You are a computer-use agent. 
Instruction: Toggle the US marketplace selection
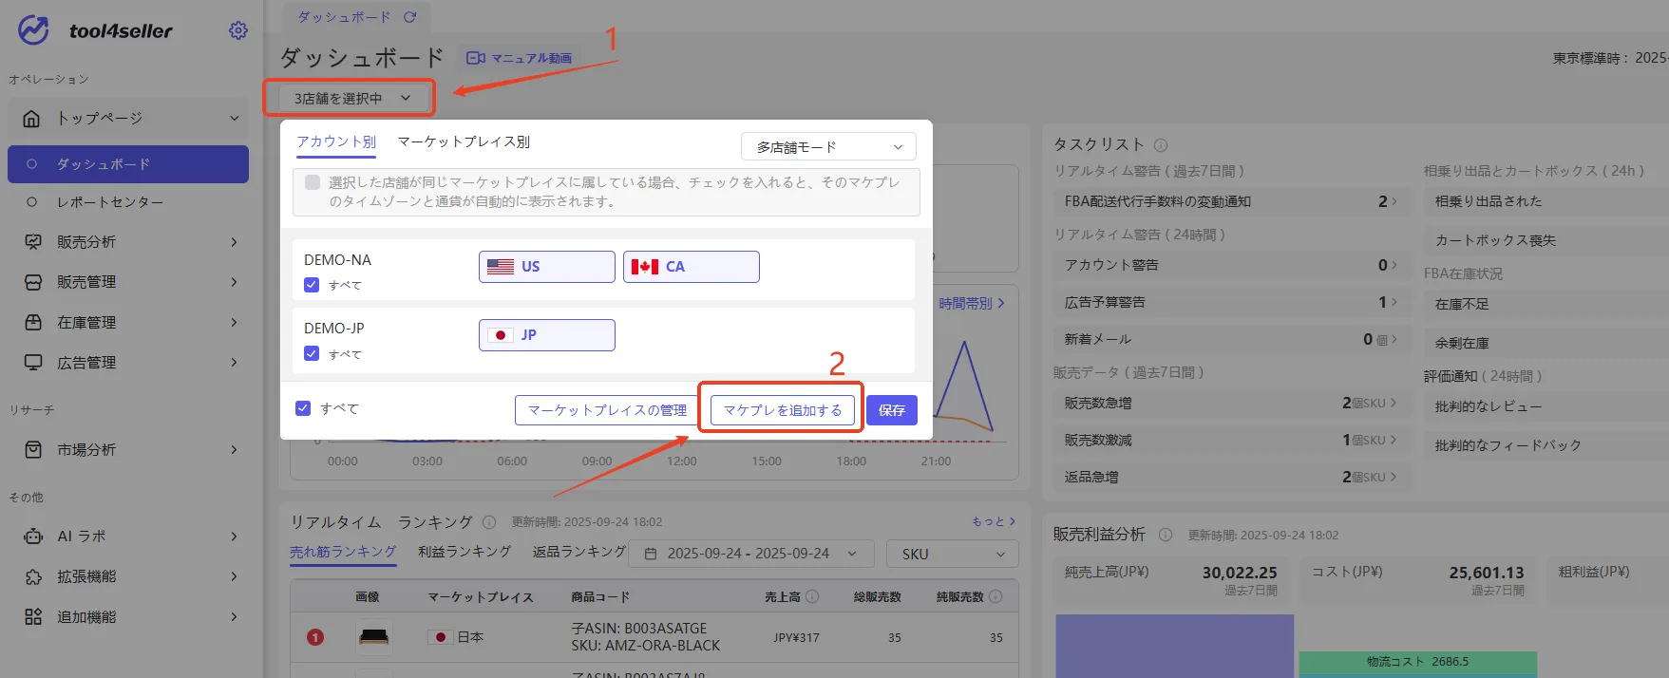[x=547, y=267]
